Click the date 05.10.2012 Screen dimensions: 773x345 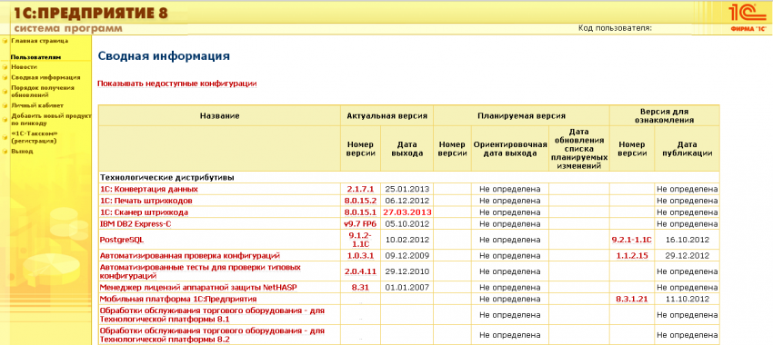click(x=407, y=224)
